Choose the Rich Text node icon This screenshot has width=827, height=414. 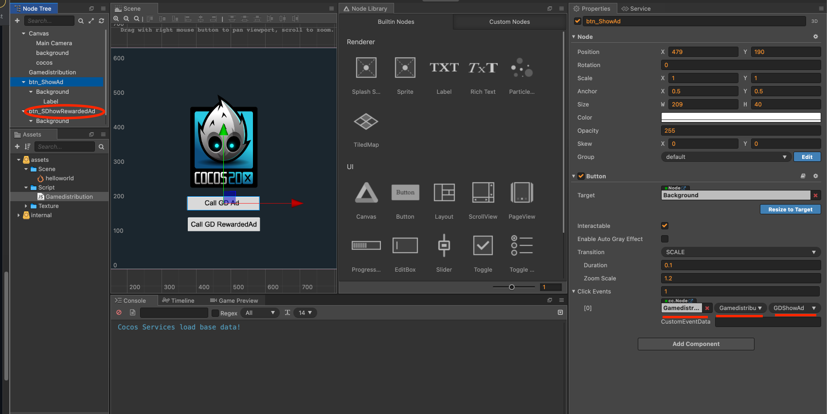point(483,68)
